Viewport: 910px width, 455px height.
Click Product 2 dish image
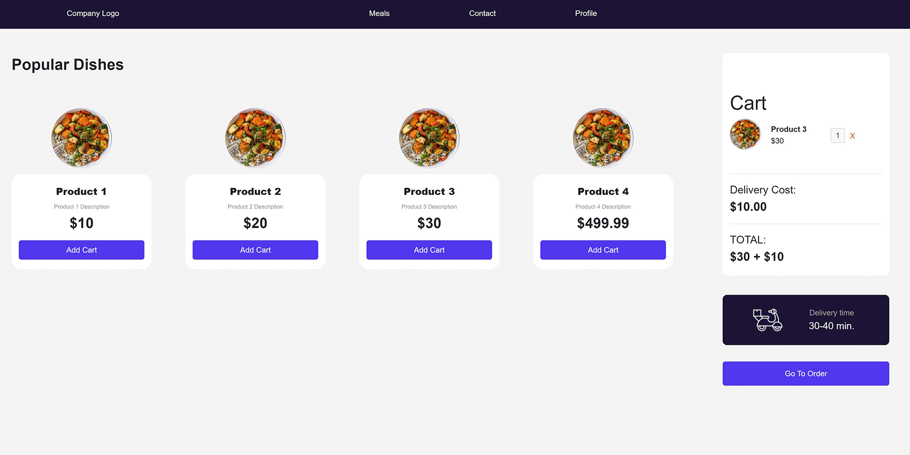(x=255, y=138)
